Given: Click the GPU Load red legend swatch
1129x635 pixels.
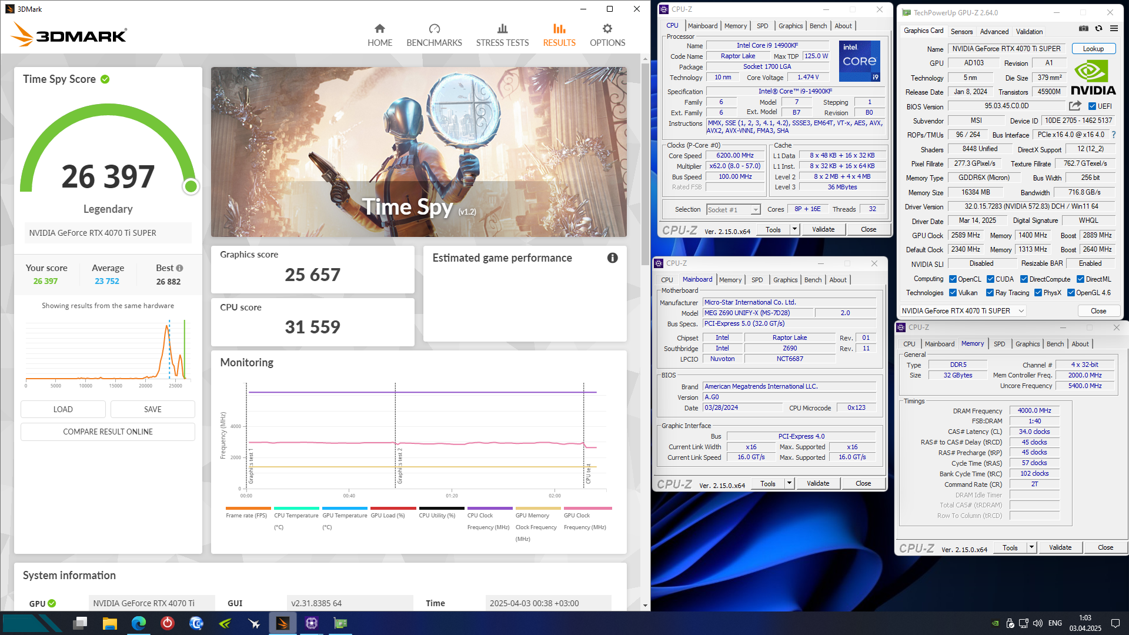Looking at the screenshot, I should pyautogui.click(x=393, y=509).
